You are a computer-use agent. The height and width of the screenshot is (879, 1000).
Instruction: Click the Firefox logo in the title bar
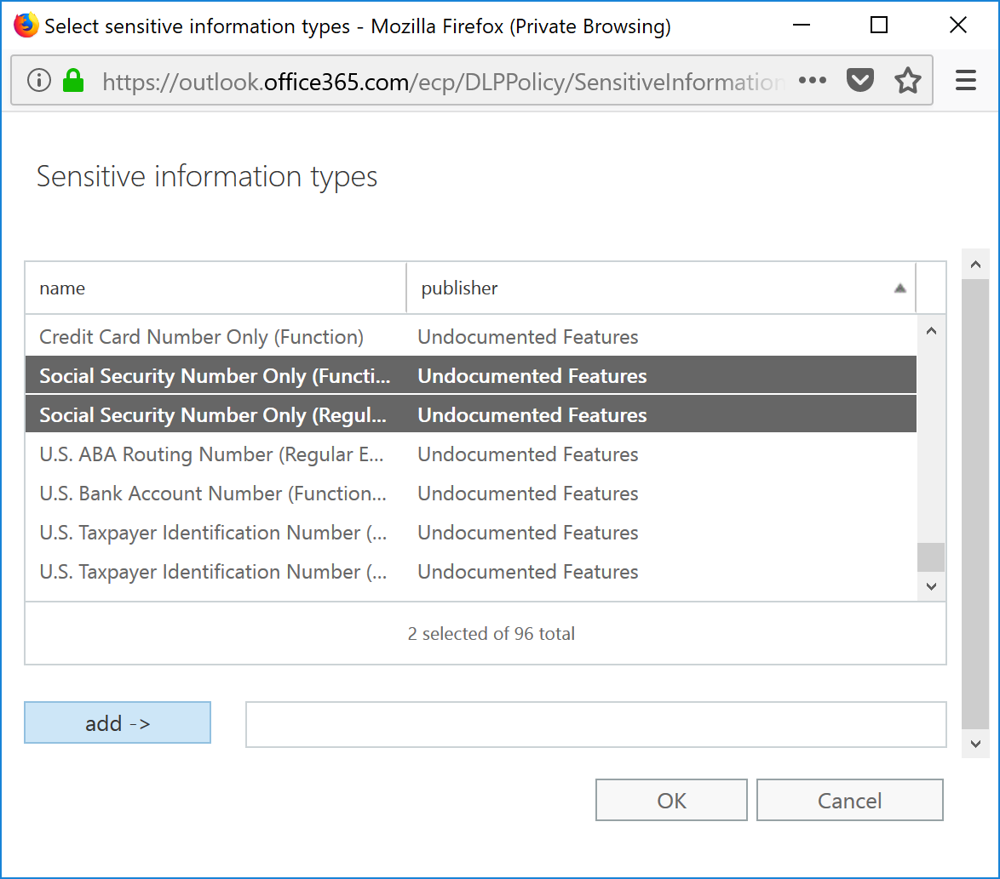pos(25,24)
